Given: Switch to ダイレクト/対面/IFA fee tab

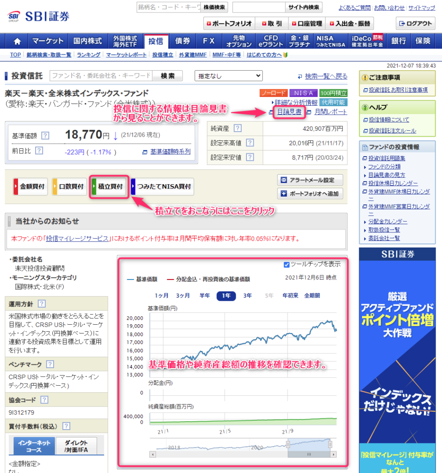Looking at the screenshot, I should pyautogui.click(x=76, y=446).
